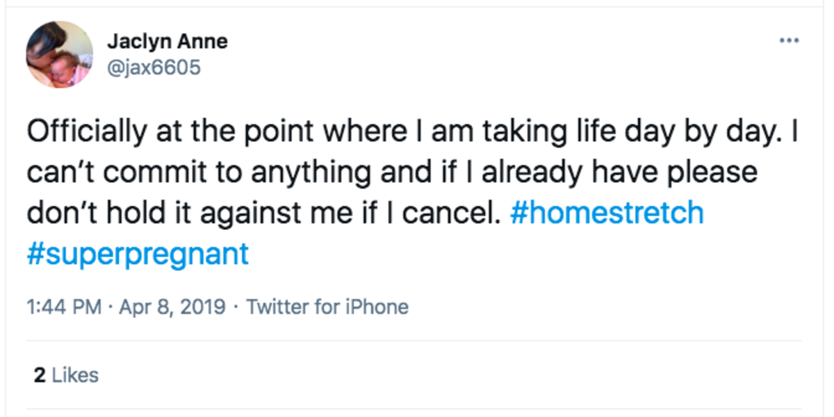This screenshot has height=417, width=834.
Task: Open the #superpregnant hashtag
Action: click(138, 254)
